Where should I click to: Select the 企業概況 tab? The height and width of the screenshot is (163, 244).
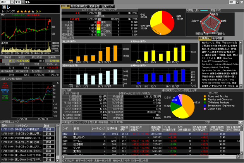(x=205, y=38)
